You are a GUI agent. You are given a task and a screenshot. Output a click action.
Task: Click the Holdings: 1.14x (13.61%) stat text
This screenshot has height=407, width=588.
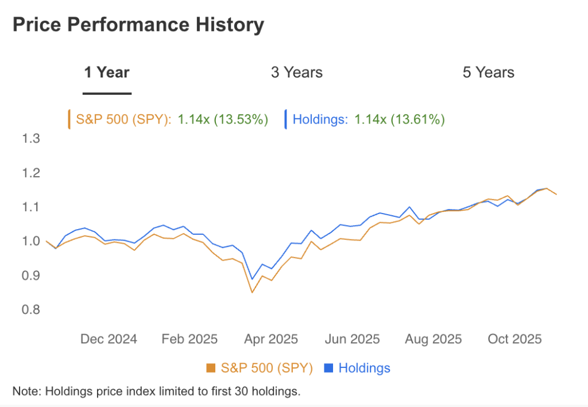[x=369, y=119]
